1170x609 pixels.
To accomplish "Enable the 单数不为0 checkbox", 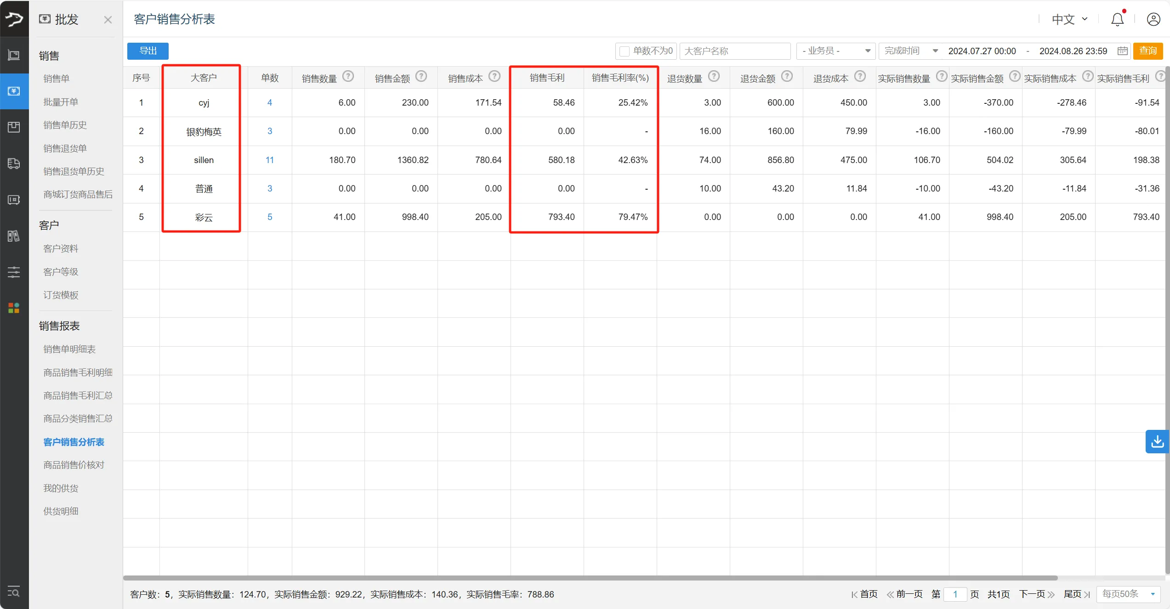I will (x=624, y=51).
